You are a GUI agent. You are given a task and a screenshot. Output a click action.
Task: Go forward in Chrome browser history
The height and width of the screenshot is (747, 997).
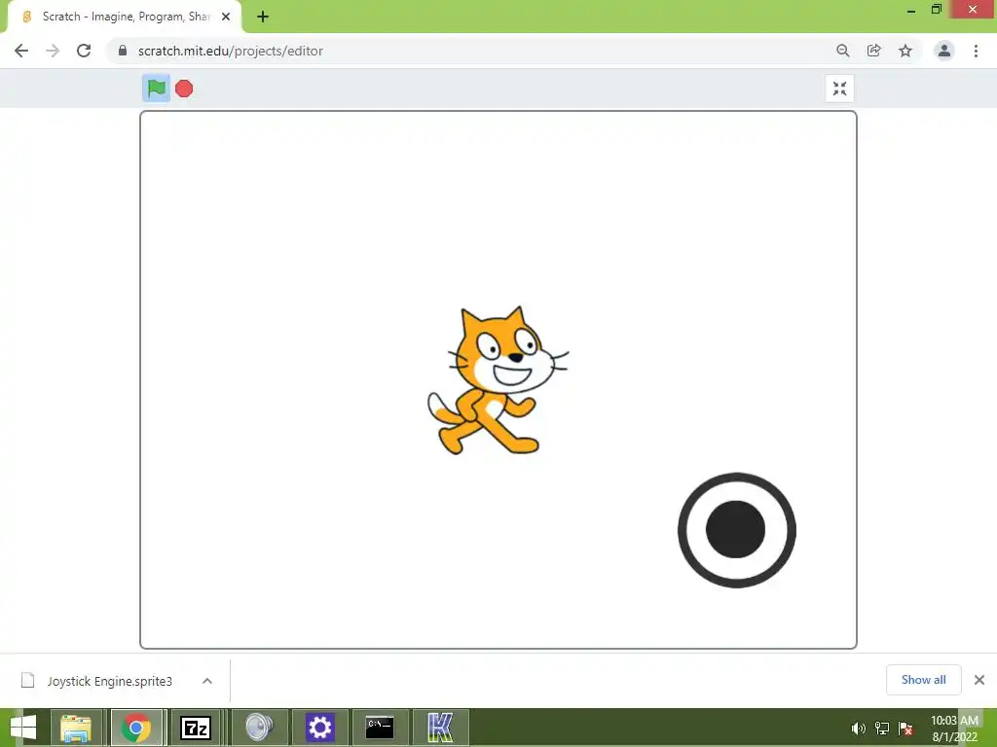point(53,51)
